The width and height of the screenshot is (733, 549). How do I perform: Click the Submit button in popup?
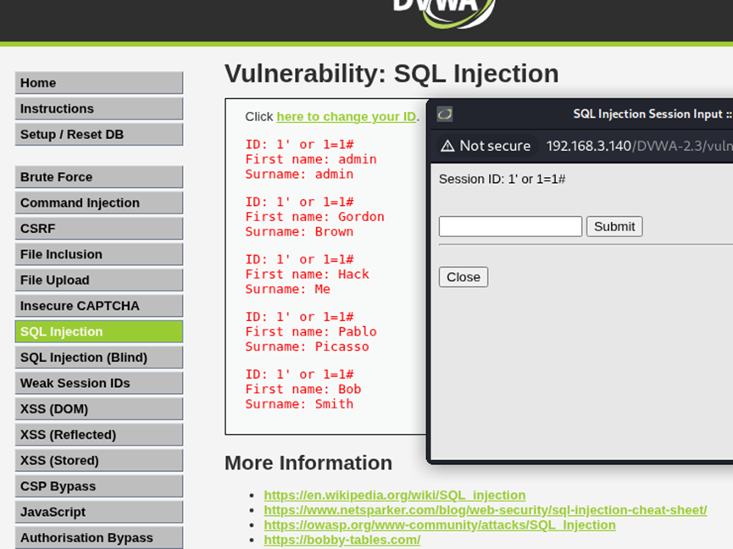click(614, 226)
